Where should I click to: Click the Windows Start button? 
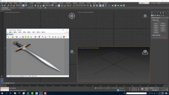point(2,93)
